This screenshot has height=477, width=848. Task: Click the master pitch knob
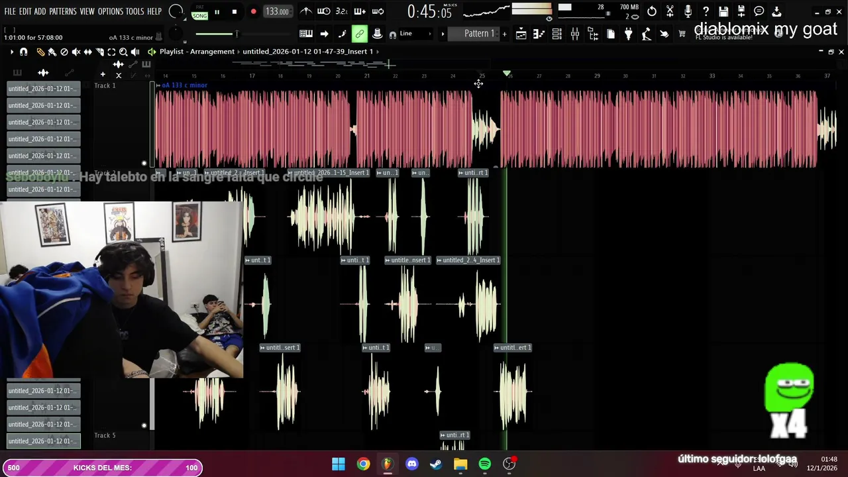coord(175,34)
